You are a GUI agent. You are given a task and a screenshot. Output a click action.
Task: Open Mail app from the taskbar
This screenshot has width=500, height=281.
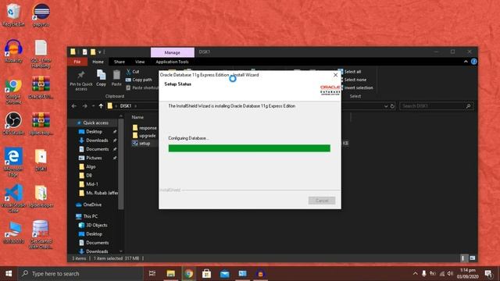point(224,273)
